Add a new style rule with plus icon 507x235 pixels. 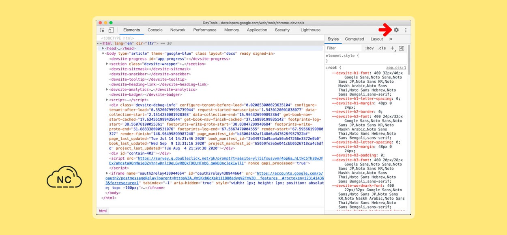[x=392, y=48]
